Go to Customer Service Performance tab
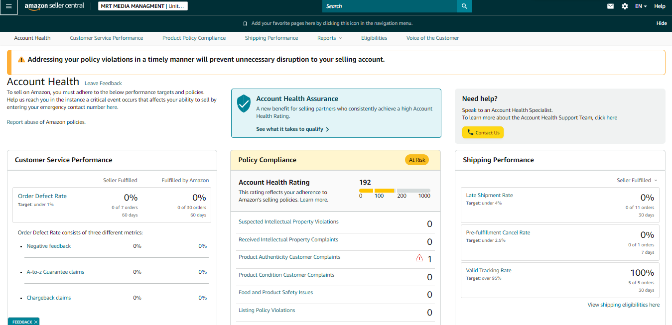 coord(107,38)
